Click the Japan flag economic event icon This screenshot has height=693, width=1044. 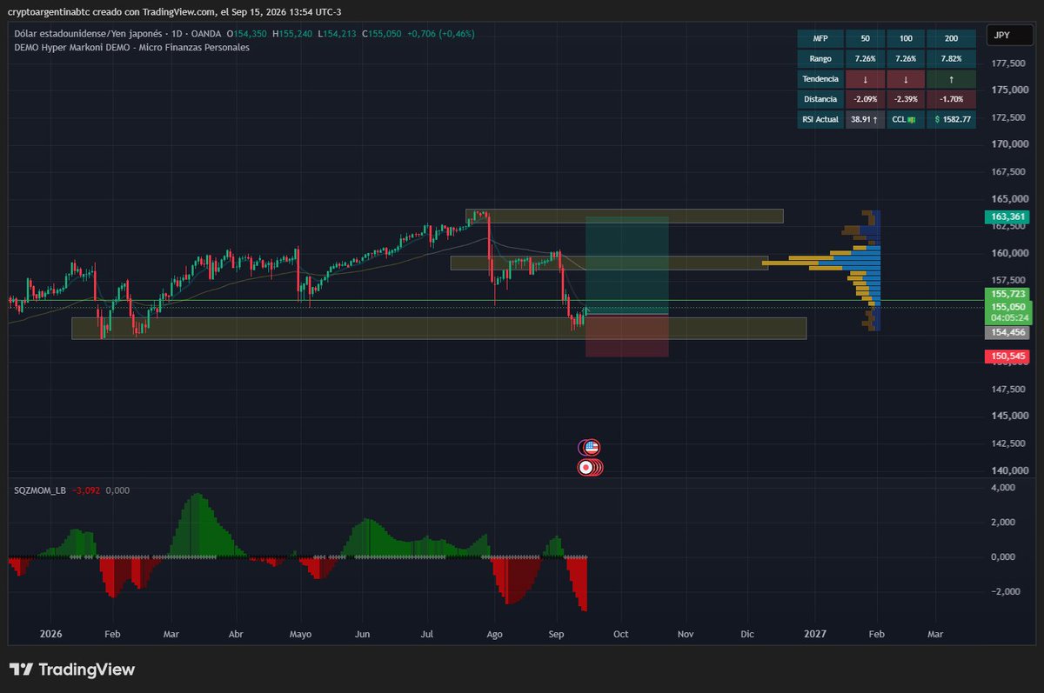[x=587, y=468]
